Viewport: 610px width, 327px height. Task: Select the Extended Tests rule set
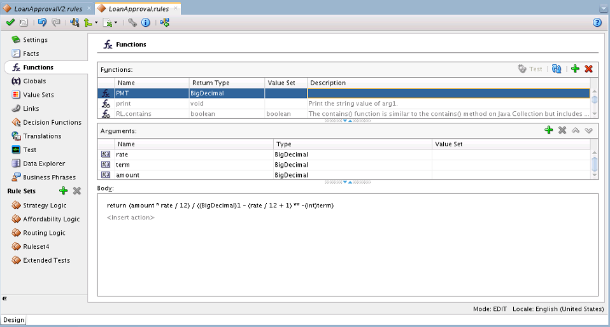tap(46, 260)
